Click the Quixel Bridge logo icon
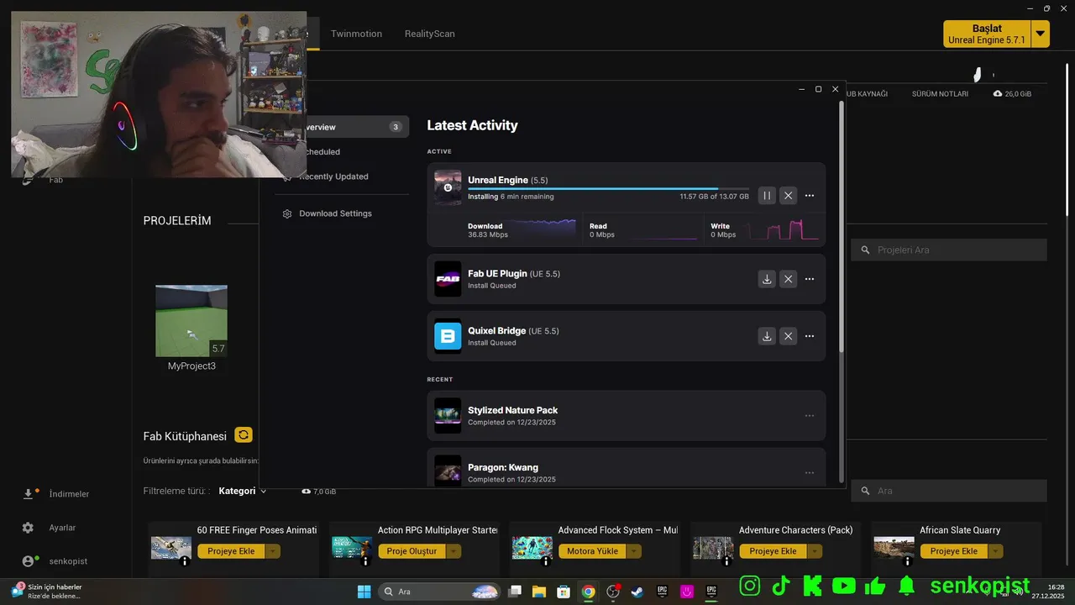The image size is (1075, 605). pyautogui.click(x=448, y=336)
